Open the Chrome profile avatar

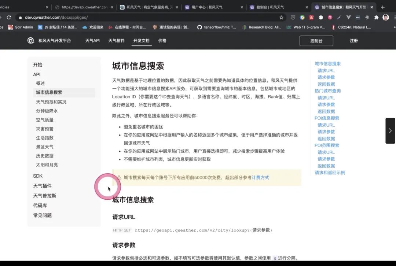click(x=386, y=18)
